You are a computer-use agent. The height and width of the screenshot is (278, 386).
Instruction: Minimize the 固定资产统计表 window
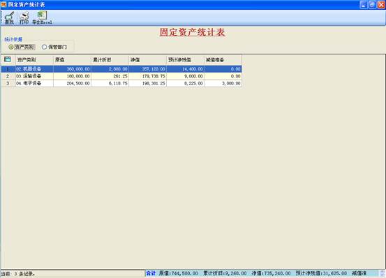point(364,4)
